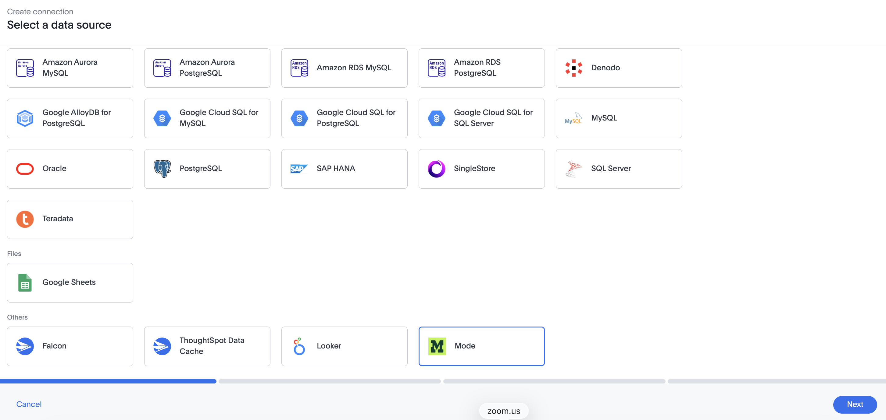This screenshot has width=886, height=420.
Task: Click the middle page indicator bar
Action: coord(329,381)
